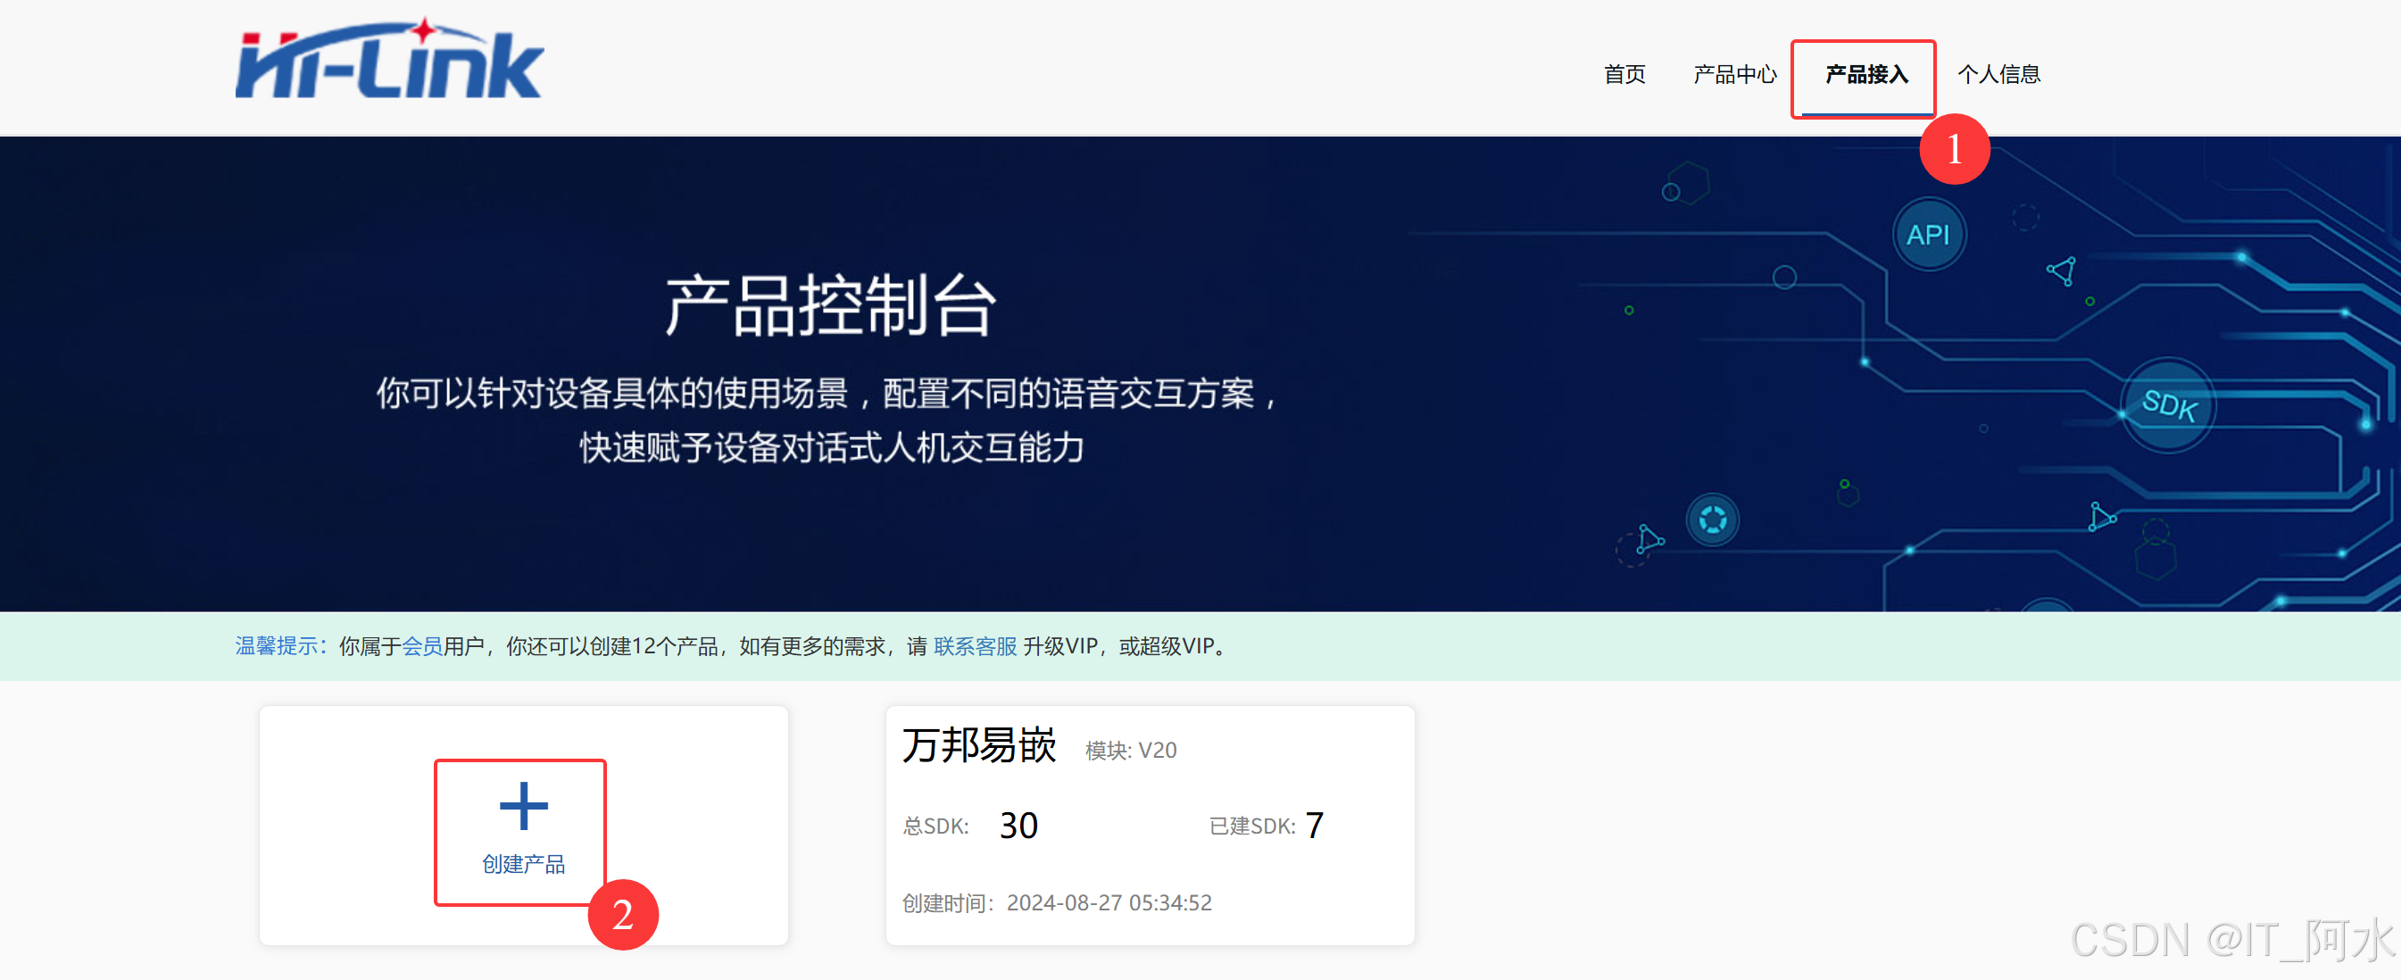Click the red circle marker numbered 2
2401x980 pixels.
(x=623, y=914)
